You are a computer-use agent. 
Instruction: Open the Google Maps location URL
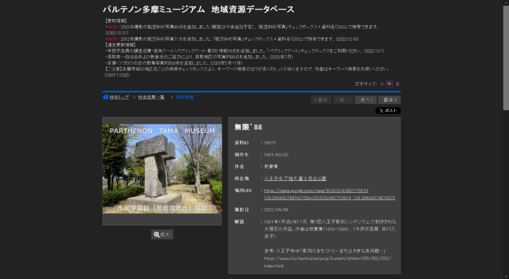coord(329,194)
